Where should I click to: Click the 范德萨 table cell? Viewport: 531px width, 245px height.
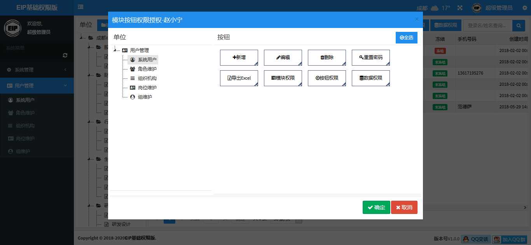[x=465, y=107]
